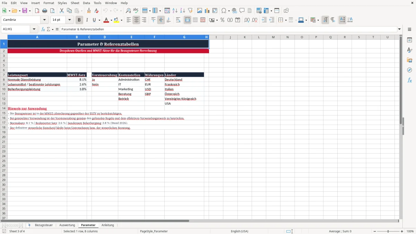Toggle Print Preview
The height and width of the screenshot is (234, 416).
[52, 11]
